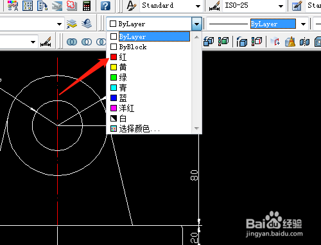Image resolution: width=321 pixels, height=245 pixels.
Task: Select the 80 dimension text
Action: (x=194, y=175)
